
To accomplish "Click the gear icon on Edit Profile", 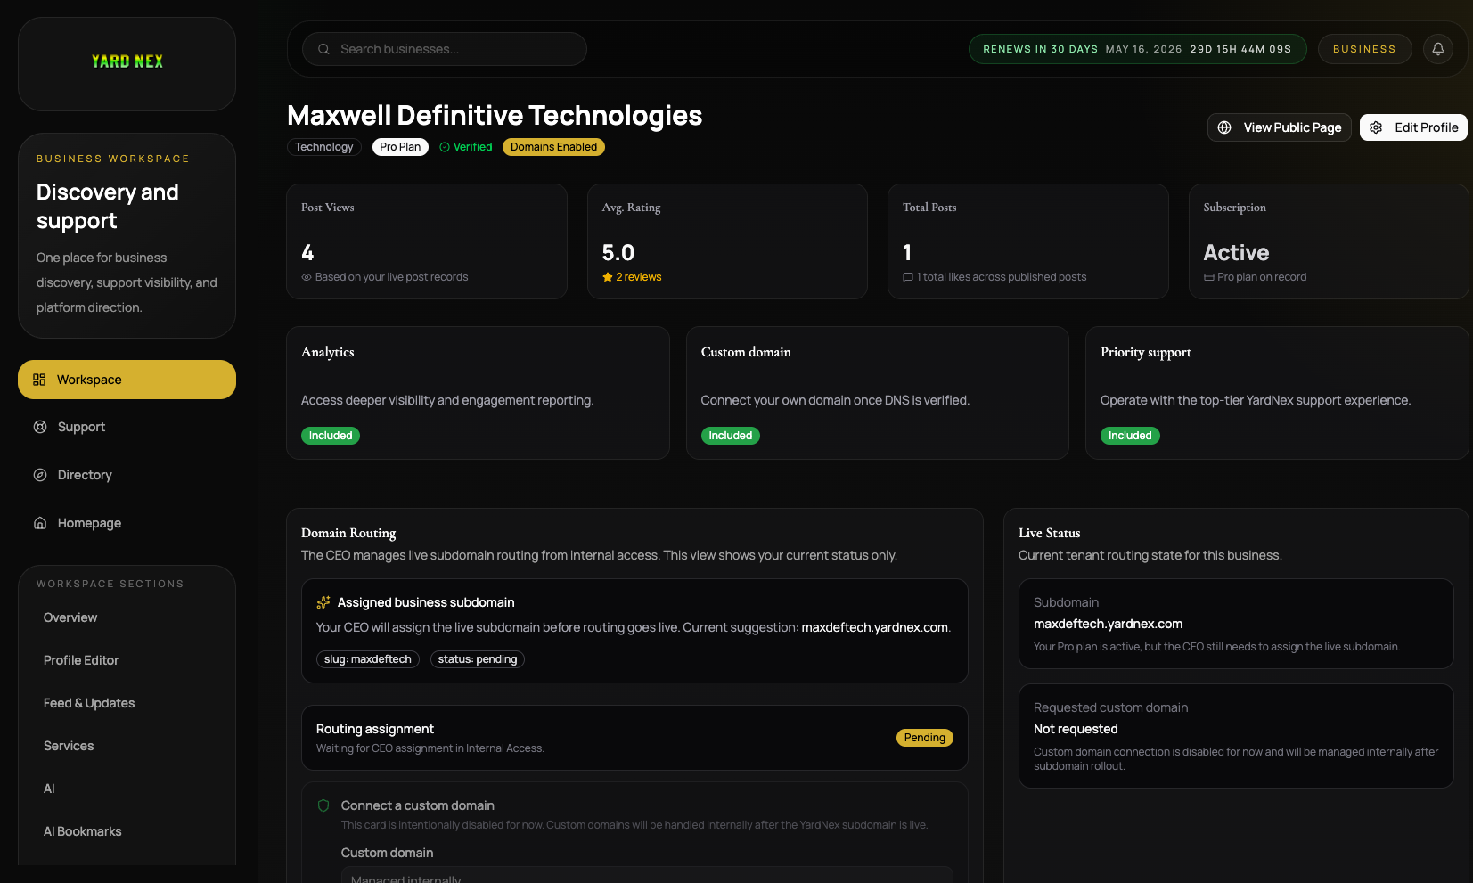I will point(1376,127).
